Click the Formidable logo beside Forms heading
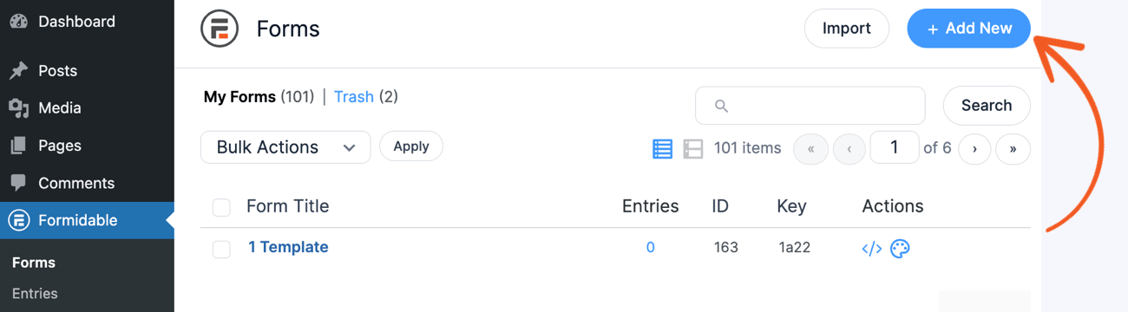The image size is (1128, 312). [220, 29]
